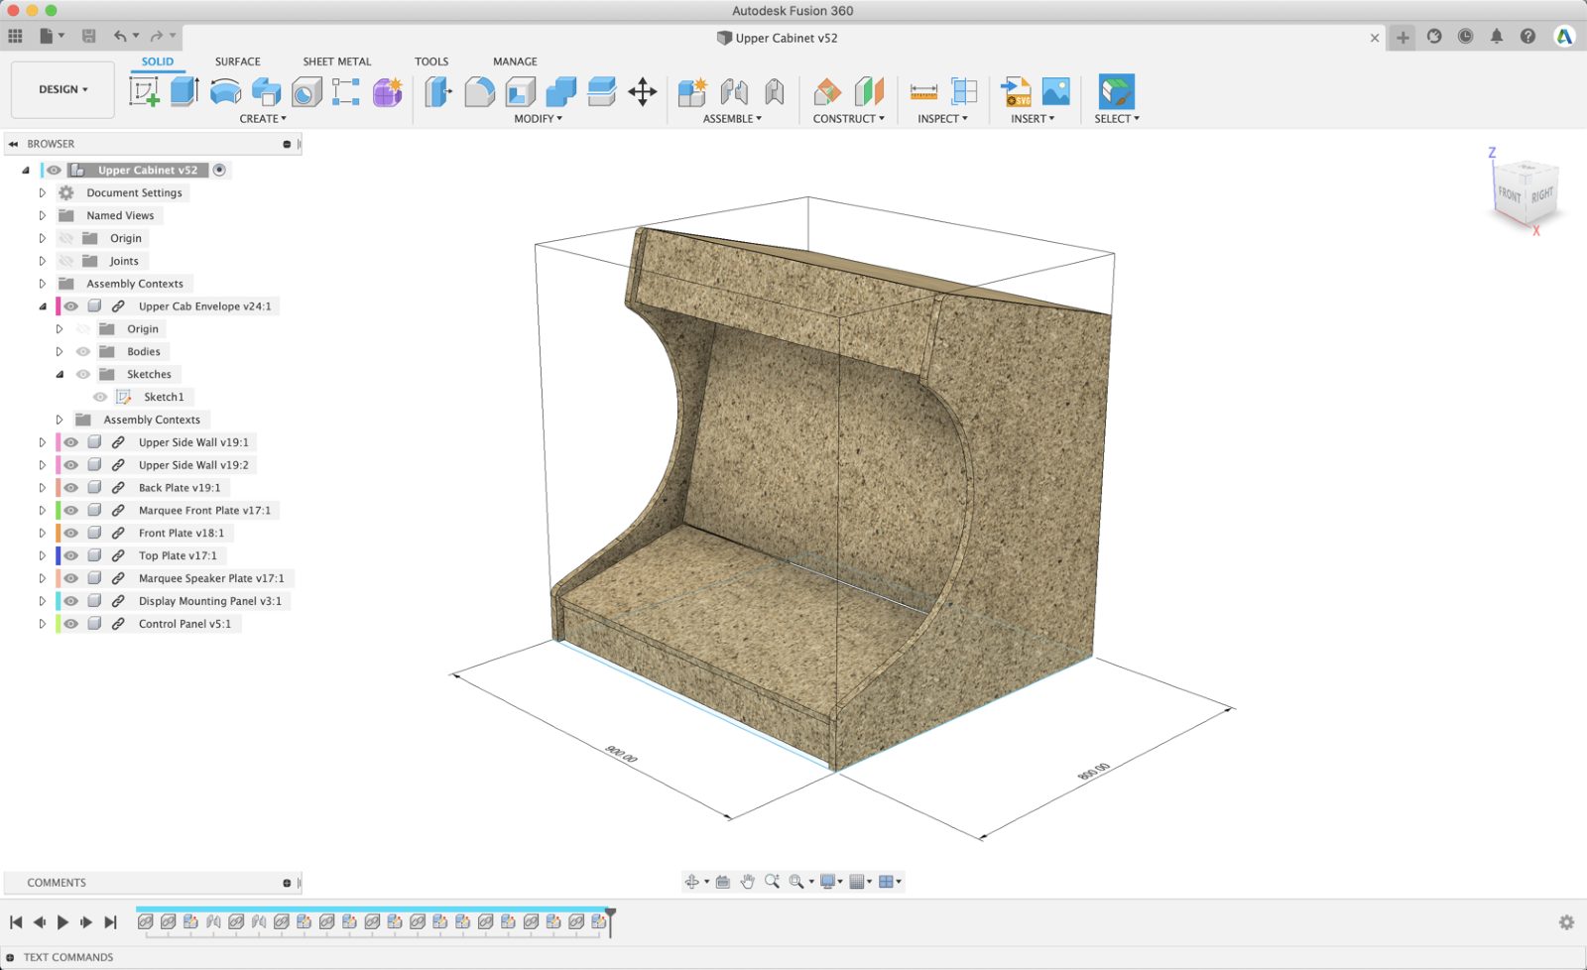Open the SURFACE tab

click(x=237, y=61)
